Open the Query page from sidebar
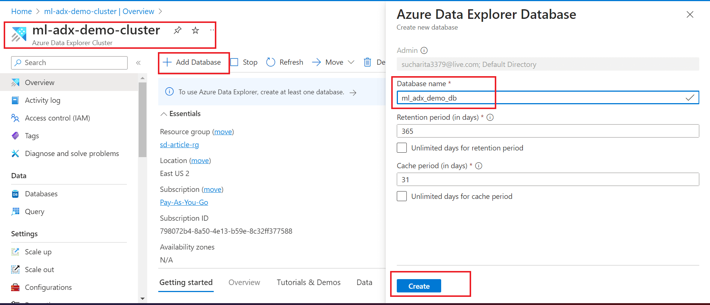 tap(34, 211)
